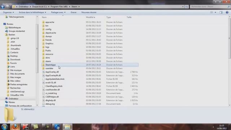Click the Nouveau dossier button
This screenshot has height=130, width=231.
tap(89, 12)
